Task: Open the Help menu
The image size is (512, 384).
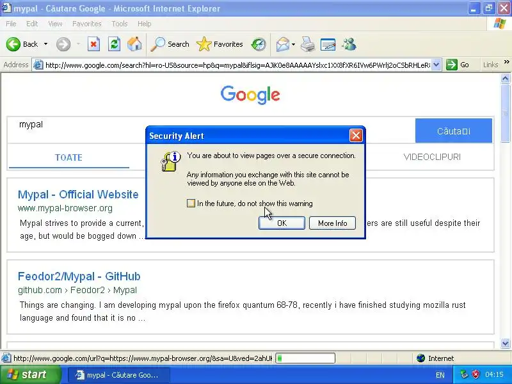Action: click(144, 24)
